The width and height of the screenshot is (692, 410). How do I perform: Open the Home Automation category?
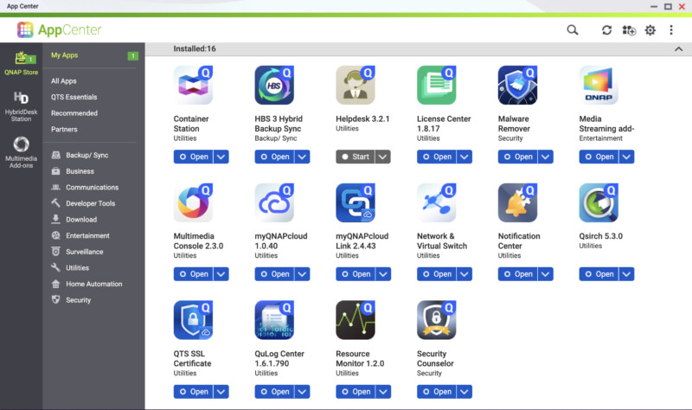point(94,284)
